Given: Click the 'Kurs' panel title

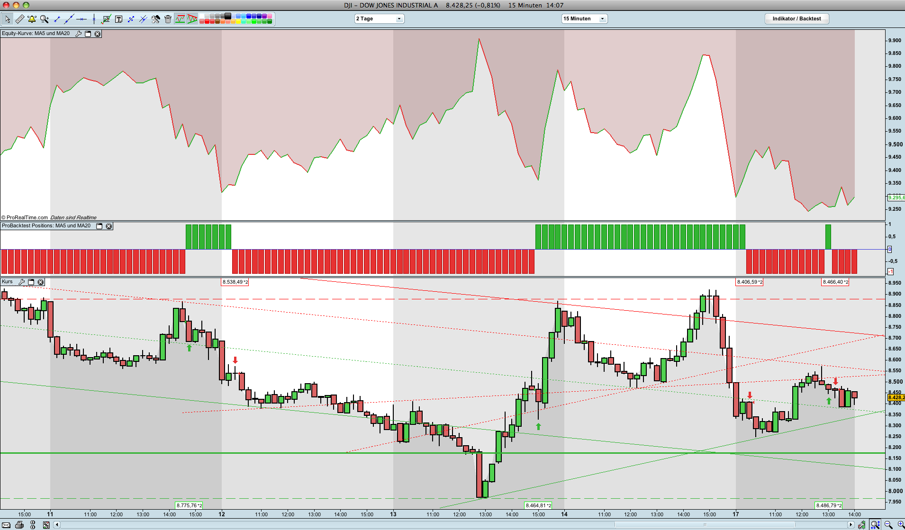Looking at the screenshot, I should click(x=7, y=282).
